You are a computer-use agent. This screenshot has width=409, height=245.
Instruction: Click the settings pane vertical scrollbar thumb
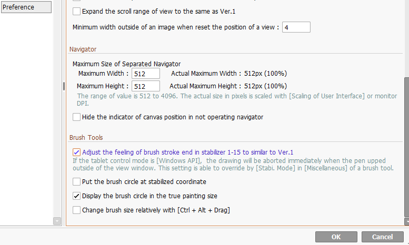coord(406,146)
